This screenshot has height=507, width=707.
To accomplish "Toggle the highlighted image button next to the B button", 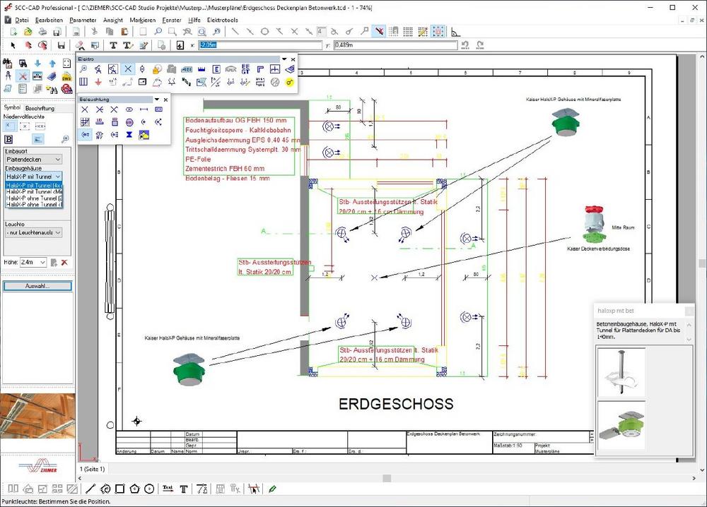I will (37, 139).
